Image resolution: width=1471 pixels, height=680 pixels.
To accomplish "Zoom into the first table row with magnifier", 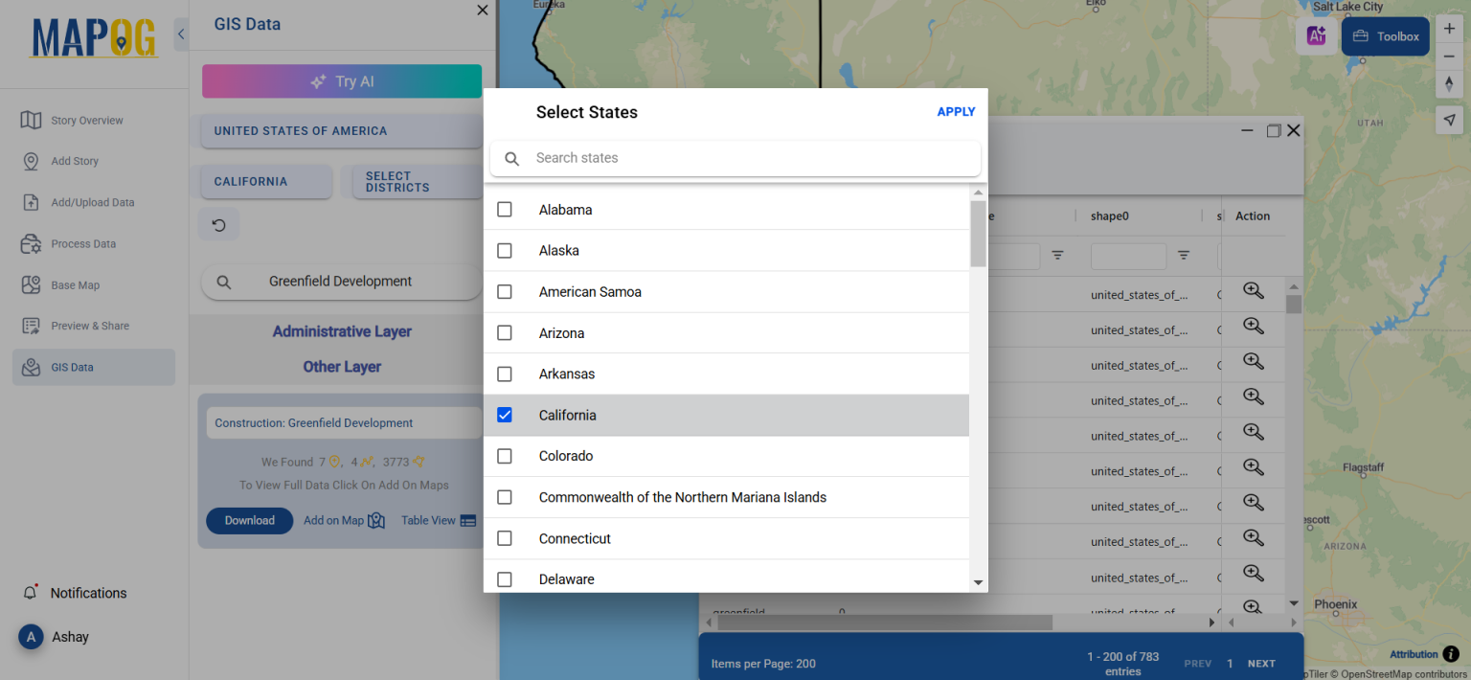I will pos(1254,290).
